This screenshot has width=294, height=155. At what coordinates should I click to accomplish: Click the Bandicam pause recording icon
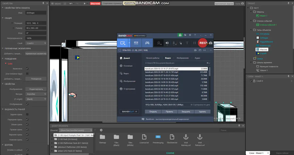tap(194, 43)
